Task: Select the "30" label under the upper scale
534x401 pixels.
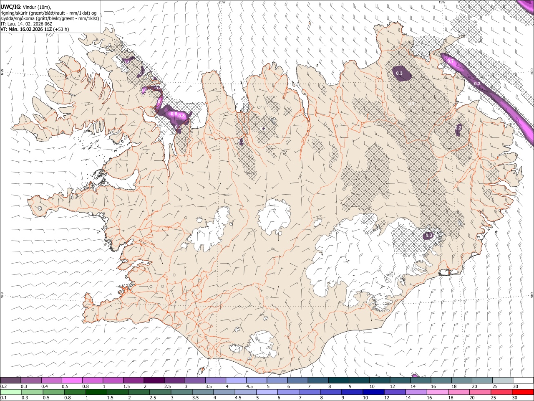Action: (516, 386)
